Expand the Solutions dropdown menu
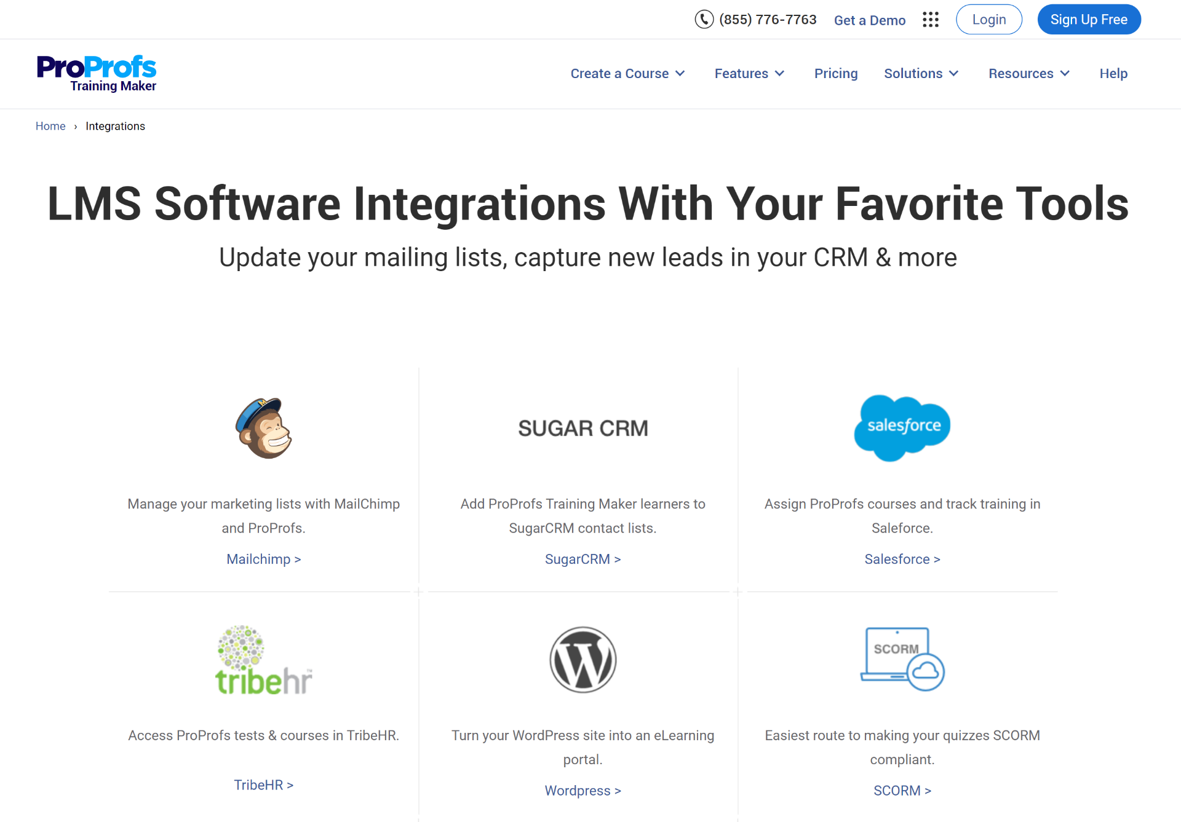 pyautogui.click(x=920, y=74)
